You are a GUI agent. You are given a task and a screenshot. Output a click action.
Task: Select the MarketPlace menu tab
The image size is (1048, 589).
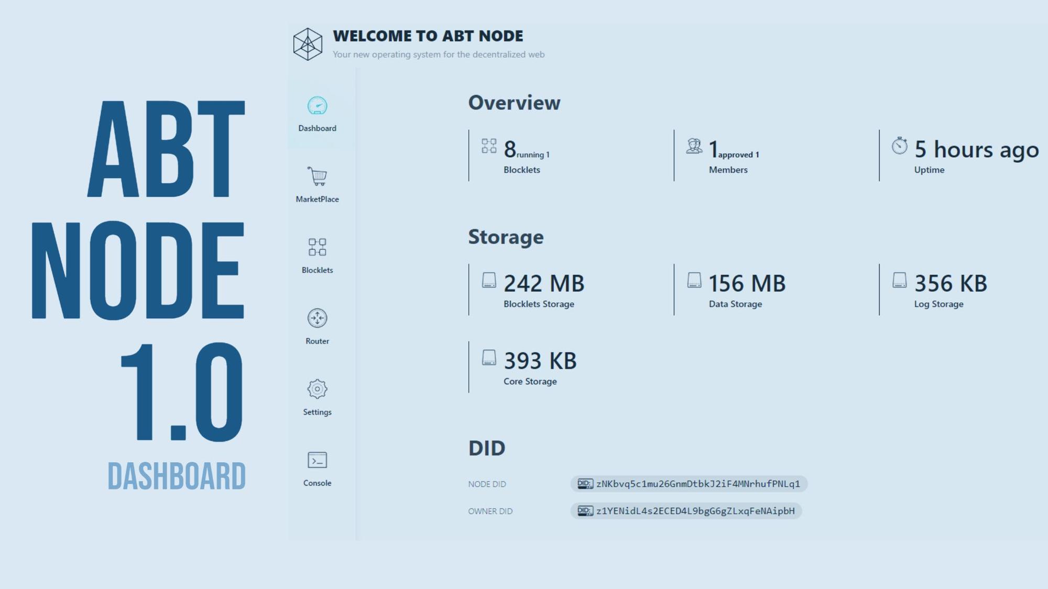pyautogui.click(x=316, y=185)
